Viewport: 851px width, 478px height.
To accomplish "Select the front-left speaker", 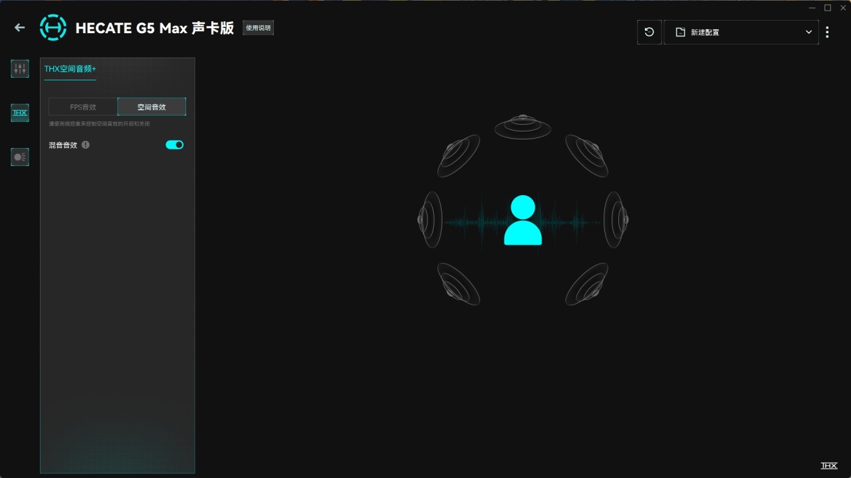I will pyautogui.click(x=459, y=156).
